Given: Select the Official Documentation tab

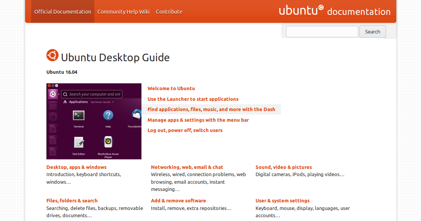Looking at the screenshot, I should [62, 11].
